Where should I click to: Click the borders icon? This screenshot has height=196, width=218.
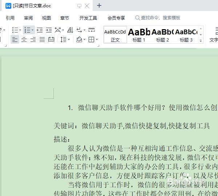91,40
